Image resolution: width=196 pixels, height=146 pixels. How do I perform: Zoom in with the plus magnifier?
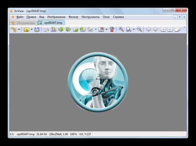pyautogui.click(x=121, y=29)
